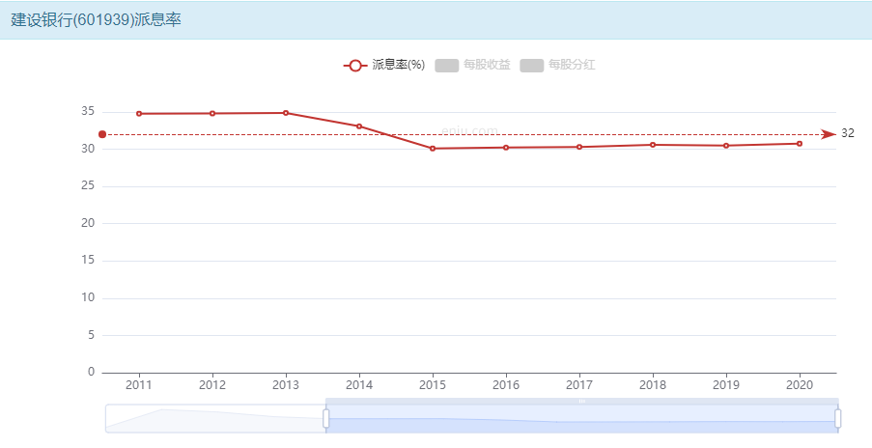This screenshot has height=448, width=872.
Task: Enable the 每股分红 legend series
Action: click(x=558, y=65)
